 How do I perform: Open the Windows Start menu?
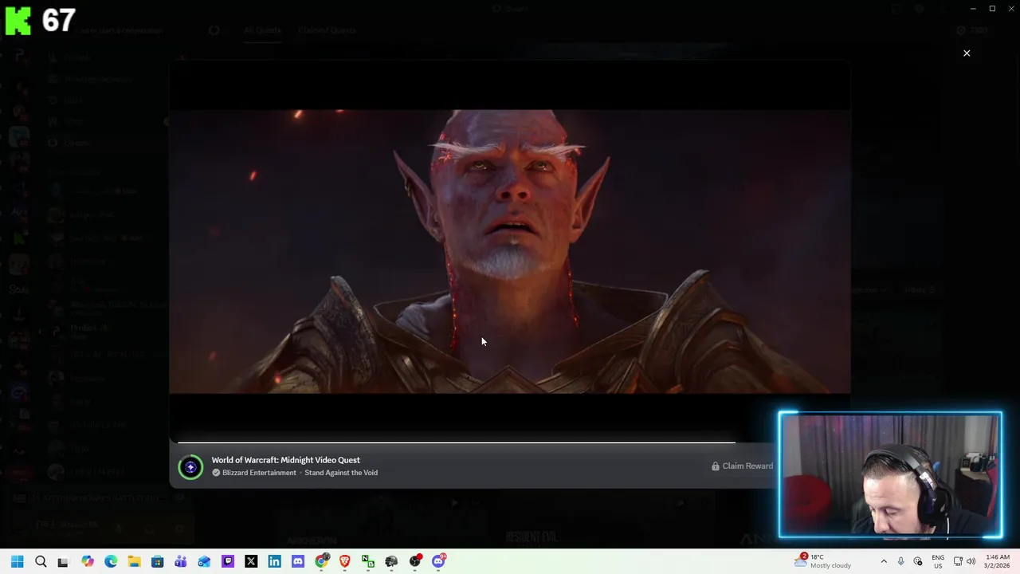[x=18, y=561]
